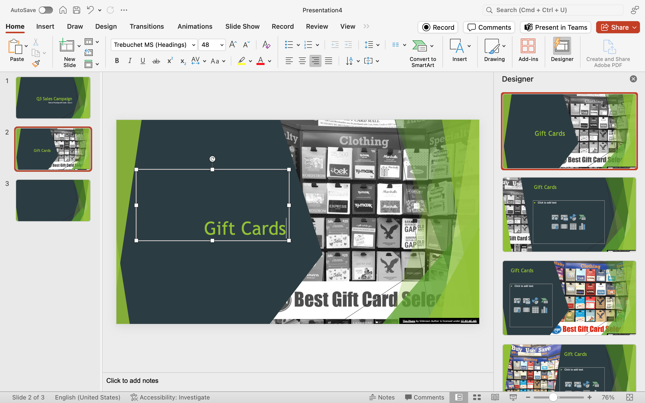Screen dimensions: 645x403
Task: Apply subscript formatting
Action: pos(183,61)
